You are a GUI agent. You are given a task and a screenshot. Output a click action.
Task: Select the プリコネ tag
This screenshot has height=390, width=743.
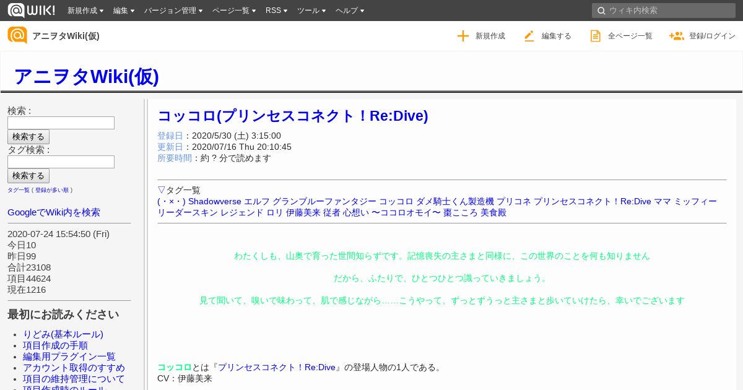[514, 201]
